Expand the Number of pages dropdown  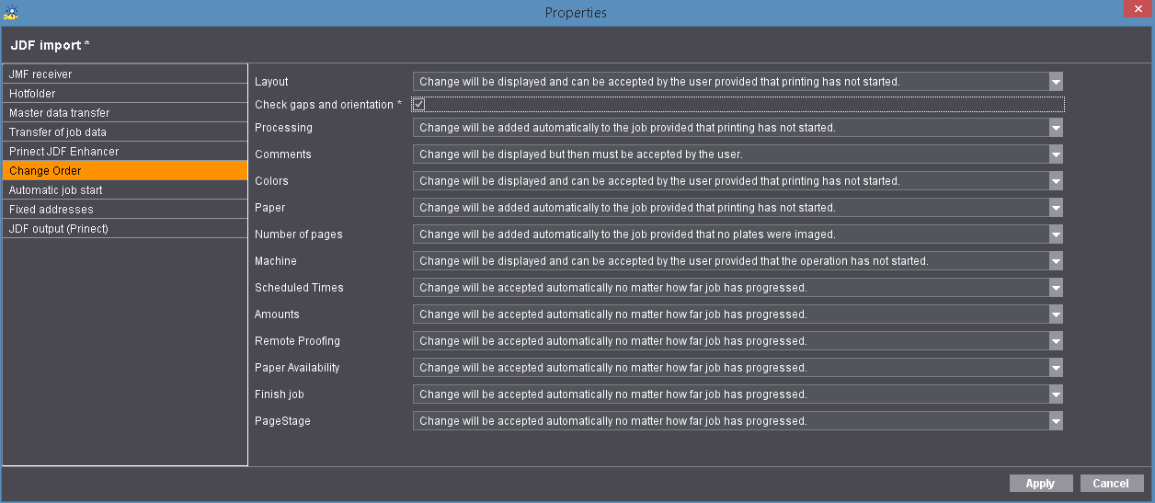(x=1056, y=234)
